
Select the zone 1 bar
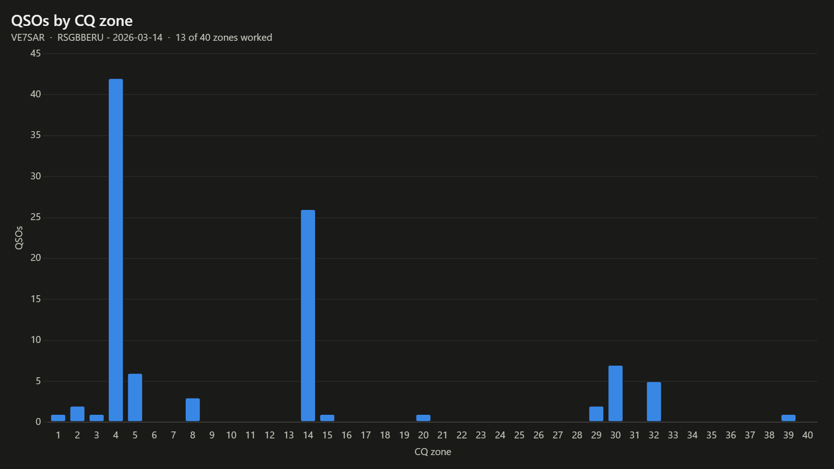58,418
